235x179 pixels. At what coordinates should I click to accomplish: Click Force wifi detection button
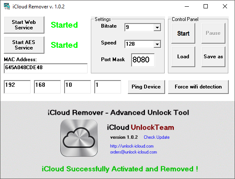click(198, 87)
